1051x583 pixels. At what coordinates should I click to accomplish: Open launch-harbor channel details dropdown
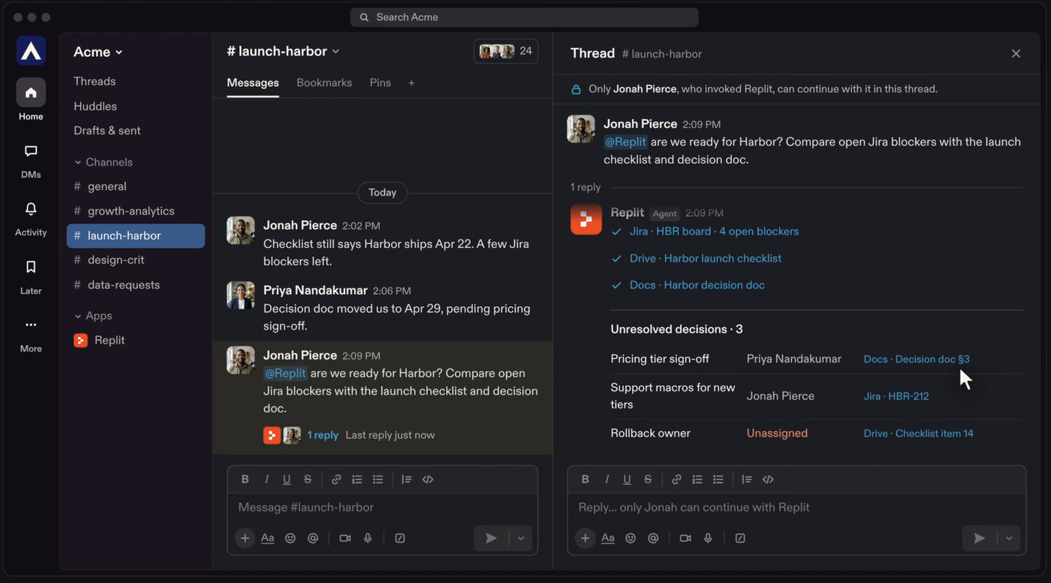(283, 51)
